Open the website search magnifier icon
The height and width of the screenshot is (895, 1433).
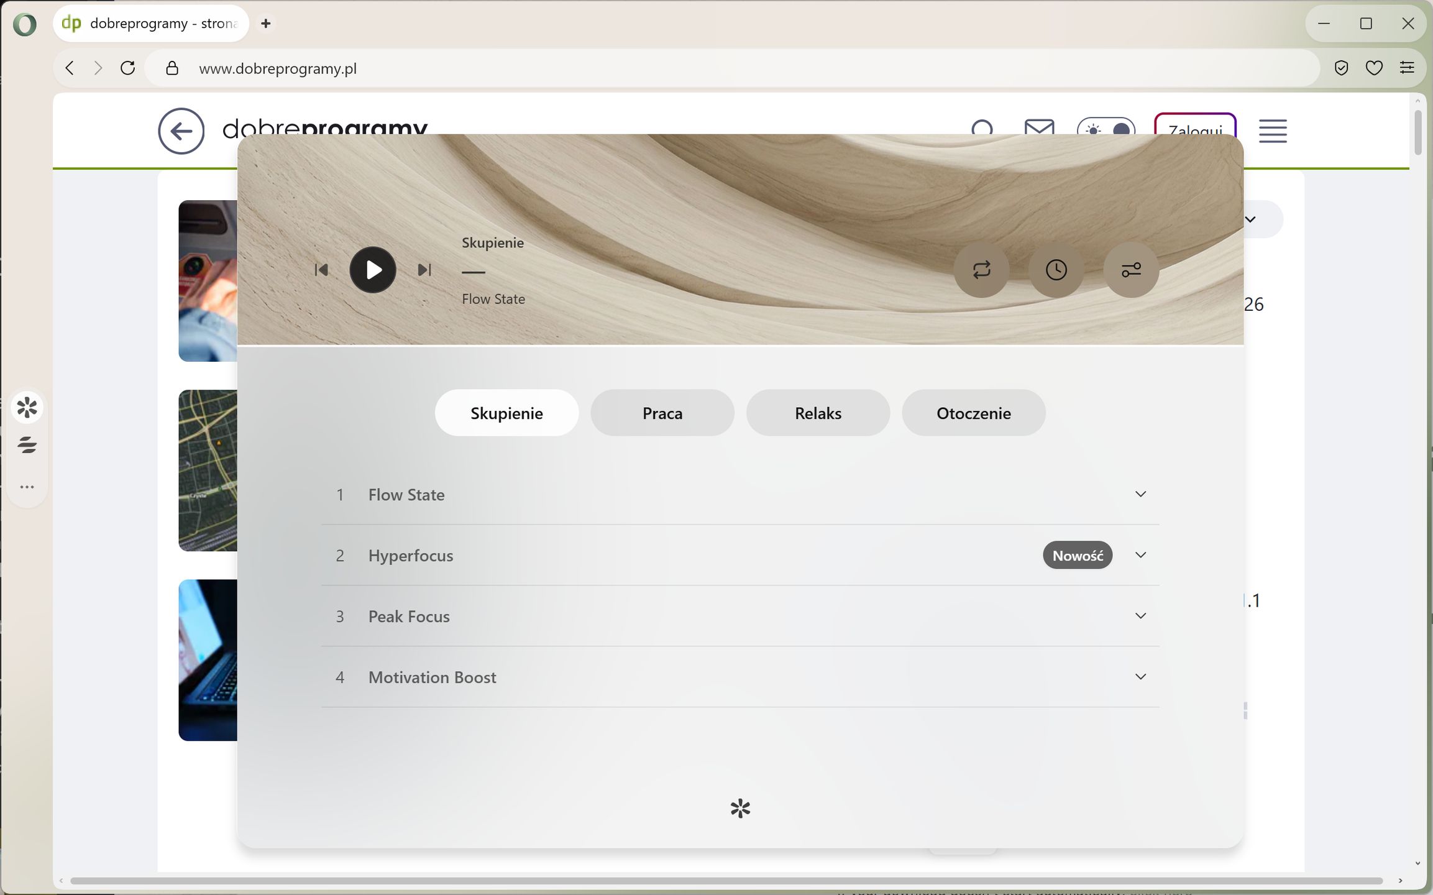(x=982, y=127)
